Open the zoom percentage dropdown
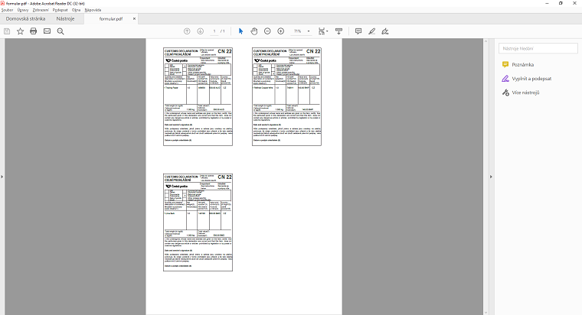 click(x=309, y=31)
